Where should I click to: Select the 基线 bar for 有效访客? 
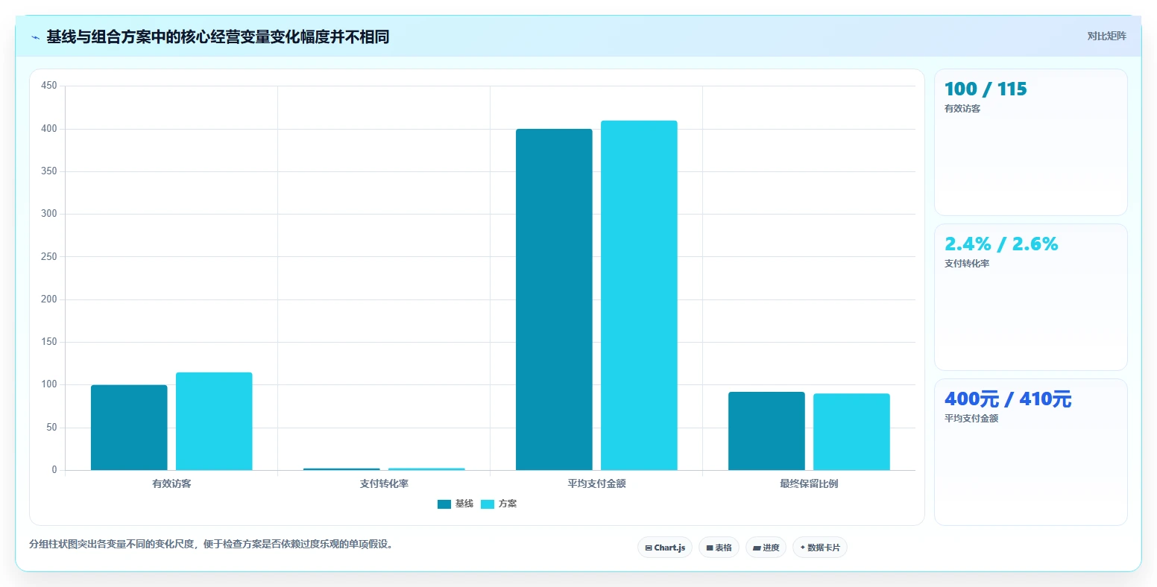pyautogui.click(x=129, y=428)
